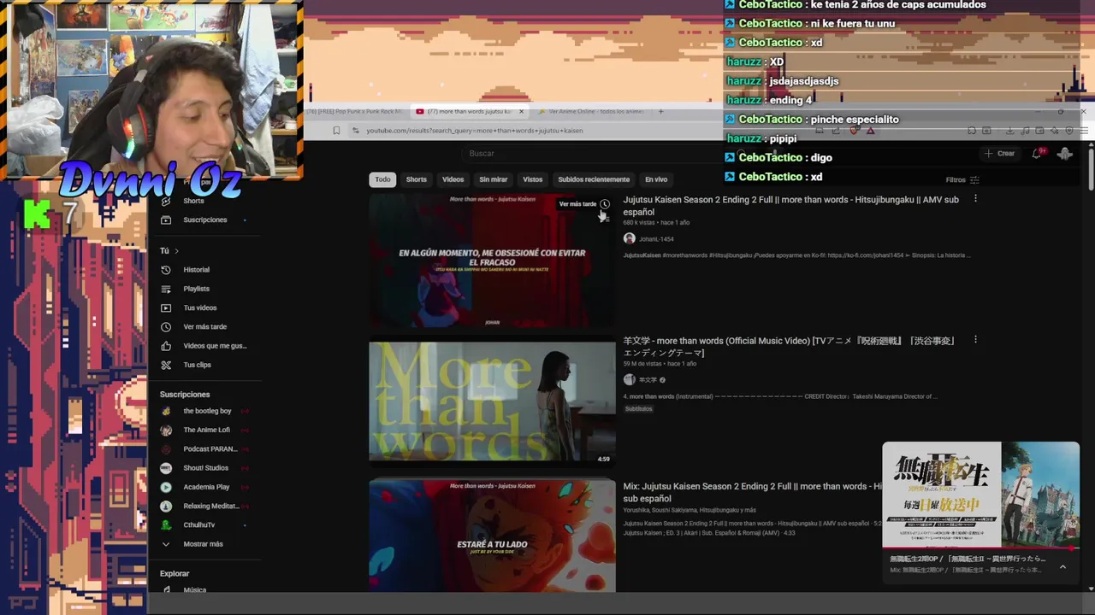Open the Mix: Jujutsu Kaisen Season 2 title
The image size is (1095, 615).
click(x=753, y=492)
